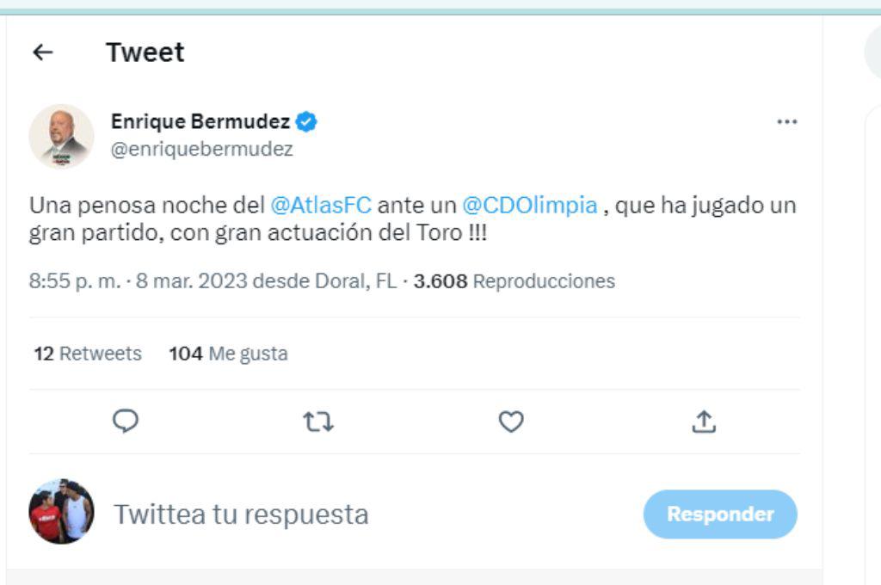This screenshot has height=585, width=881.
Task: Click the Tweet header title
Action: [145, 52]
